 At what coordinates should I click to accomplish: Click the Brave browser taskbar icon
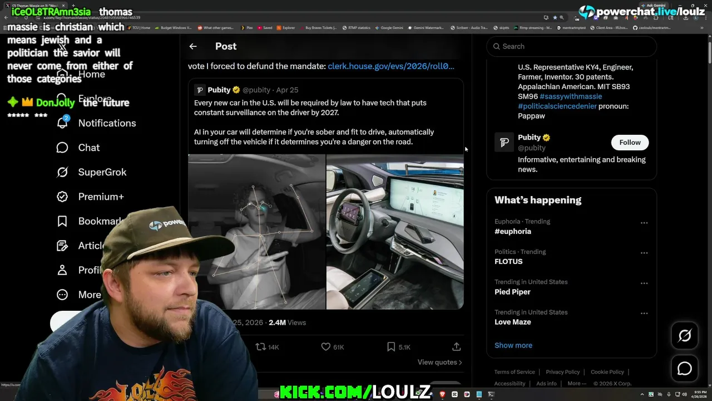pyautogui.click(x=443, y=394)
